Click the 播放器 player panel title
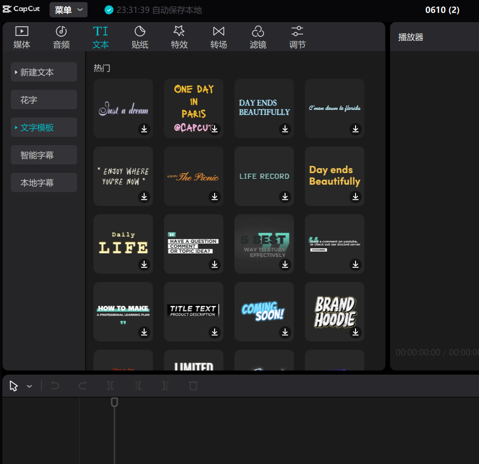The height and width of the screenshot is (464, 479). (410, 37)
